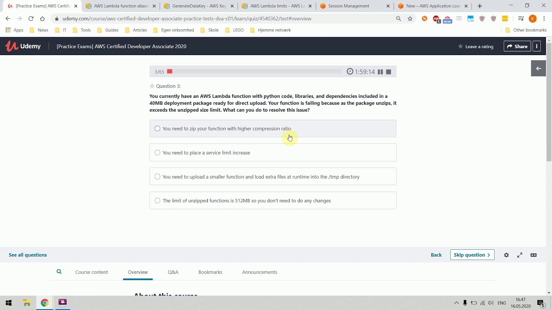Click Chrome icon in taskbar

44,303
